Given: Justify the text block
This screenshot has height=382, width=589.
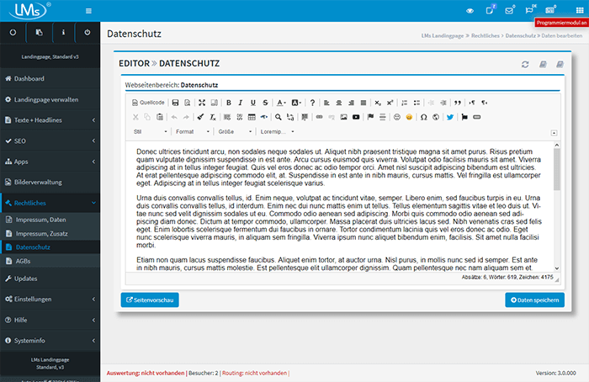Looking at the screenshot, I should point(363,103).
